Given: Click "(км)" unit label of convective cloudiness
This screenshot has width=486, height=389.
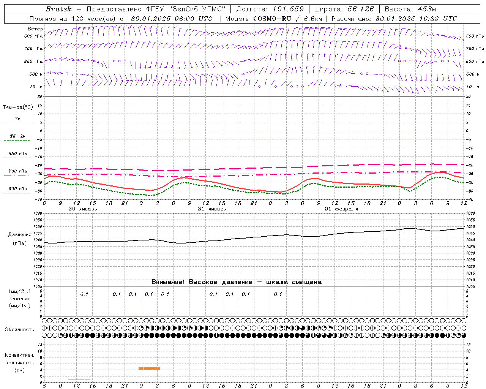Looking at the screenshot, I should click(x=19, y=370).
